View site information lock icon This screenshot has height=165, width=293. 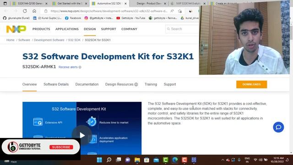46,11
